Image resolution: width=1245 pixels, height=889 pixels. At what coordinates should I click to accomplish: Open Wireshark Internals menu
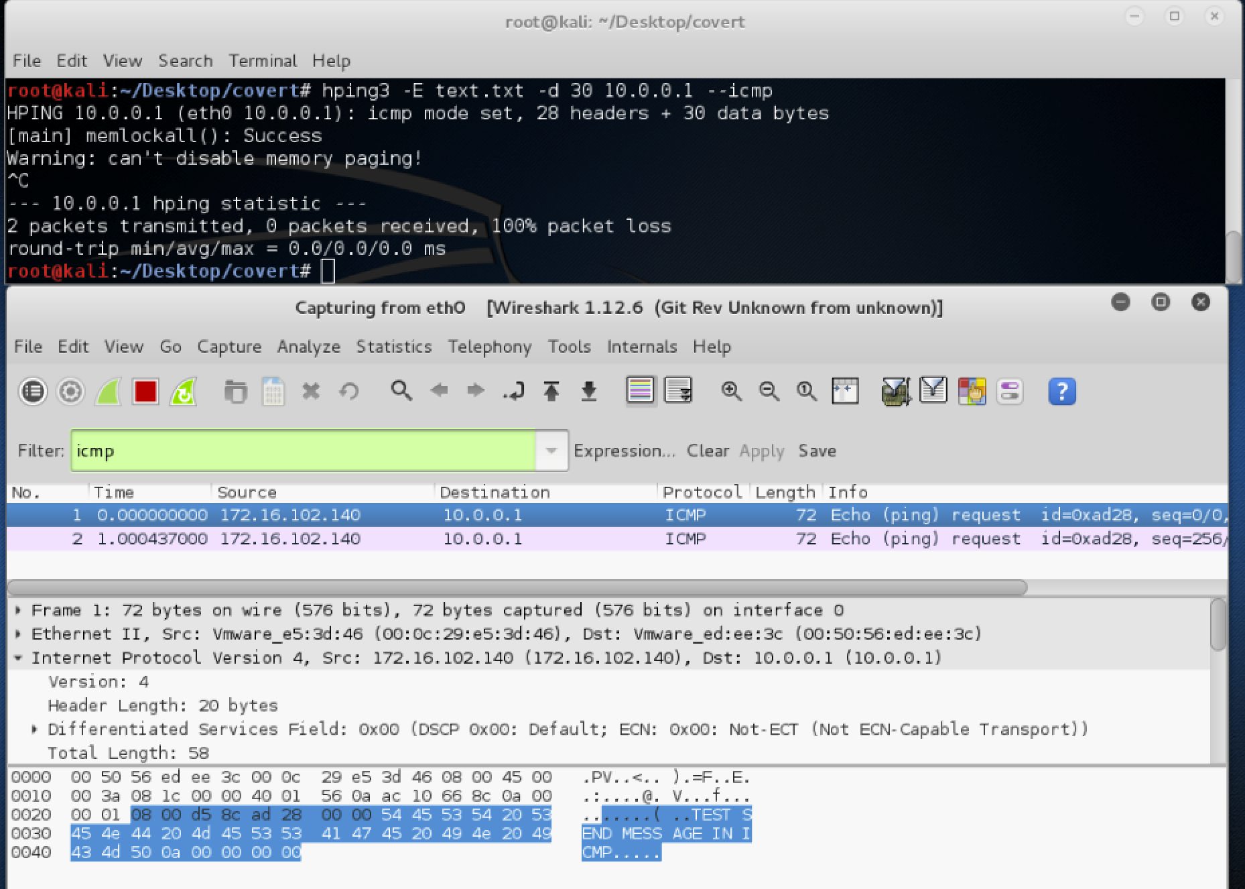tap(642, 347)
